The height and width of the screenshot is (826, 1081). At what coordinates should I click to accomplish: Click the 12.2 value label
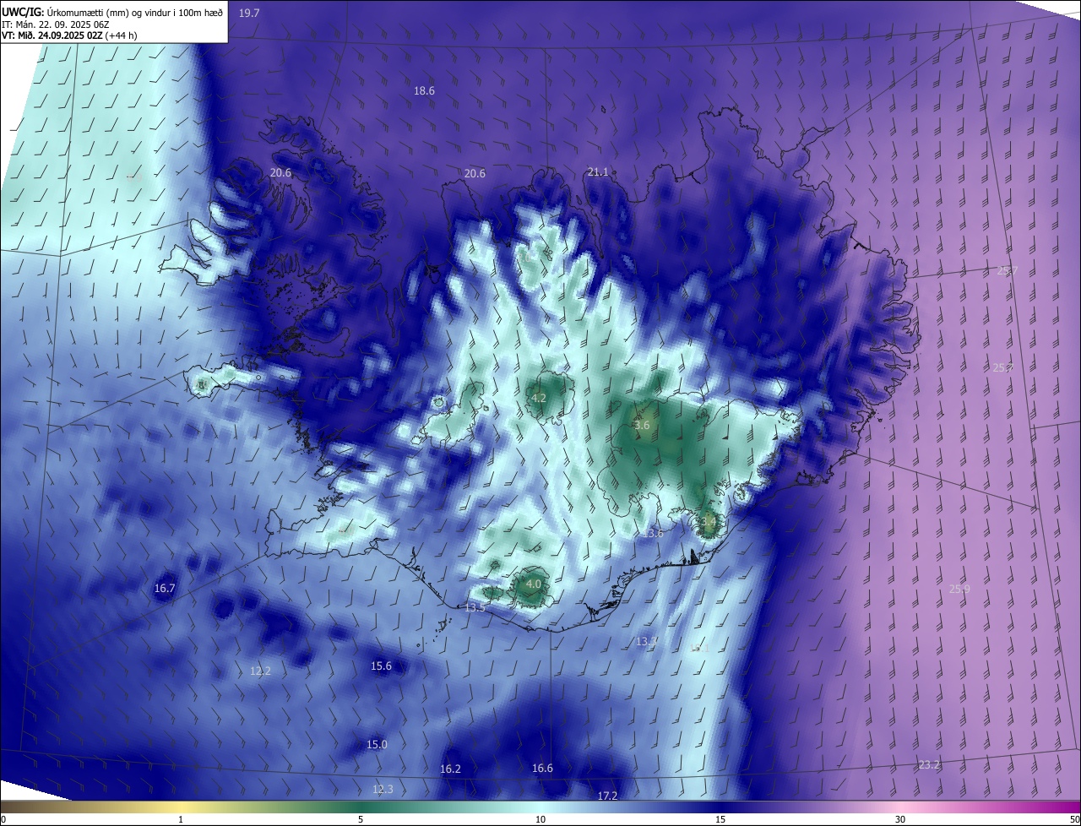tap(261, 671)
